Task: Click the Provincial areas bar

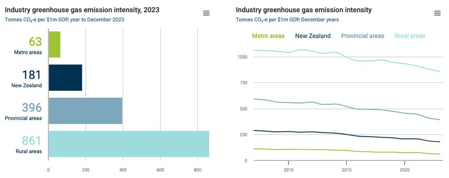Action: [86, 111]
